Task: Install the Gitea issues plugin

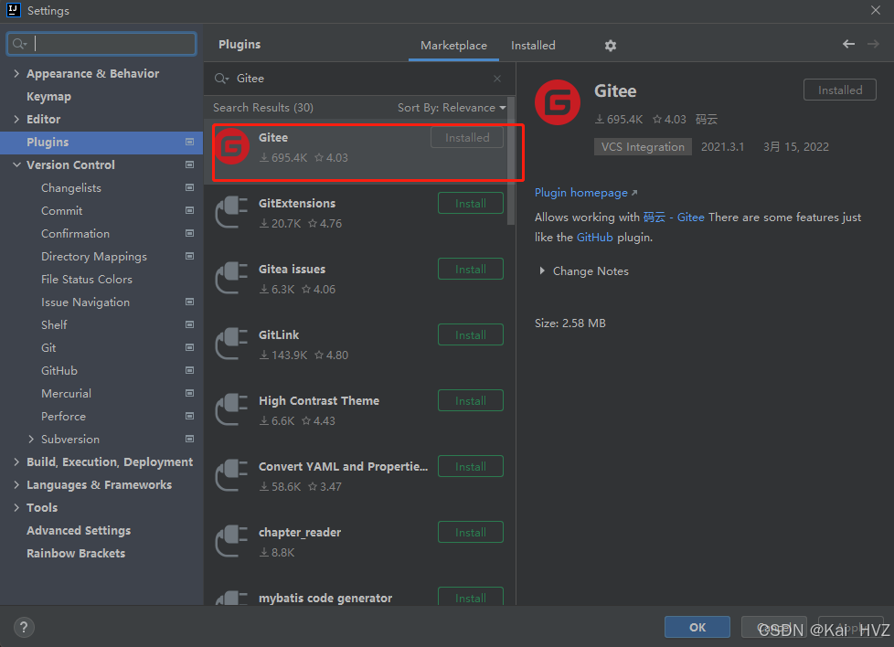Action: 471,269
